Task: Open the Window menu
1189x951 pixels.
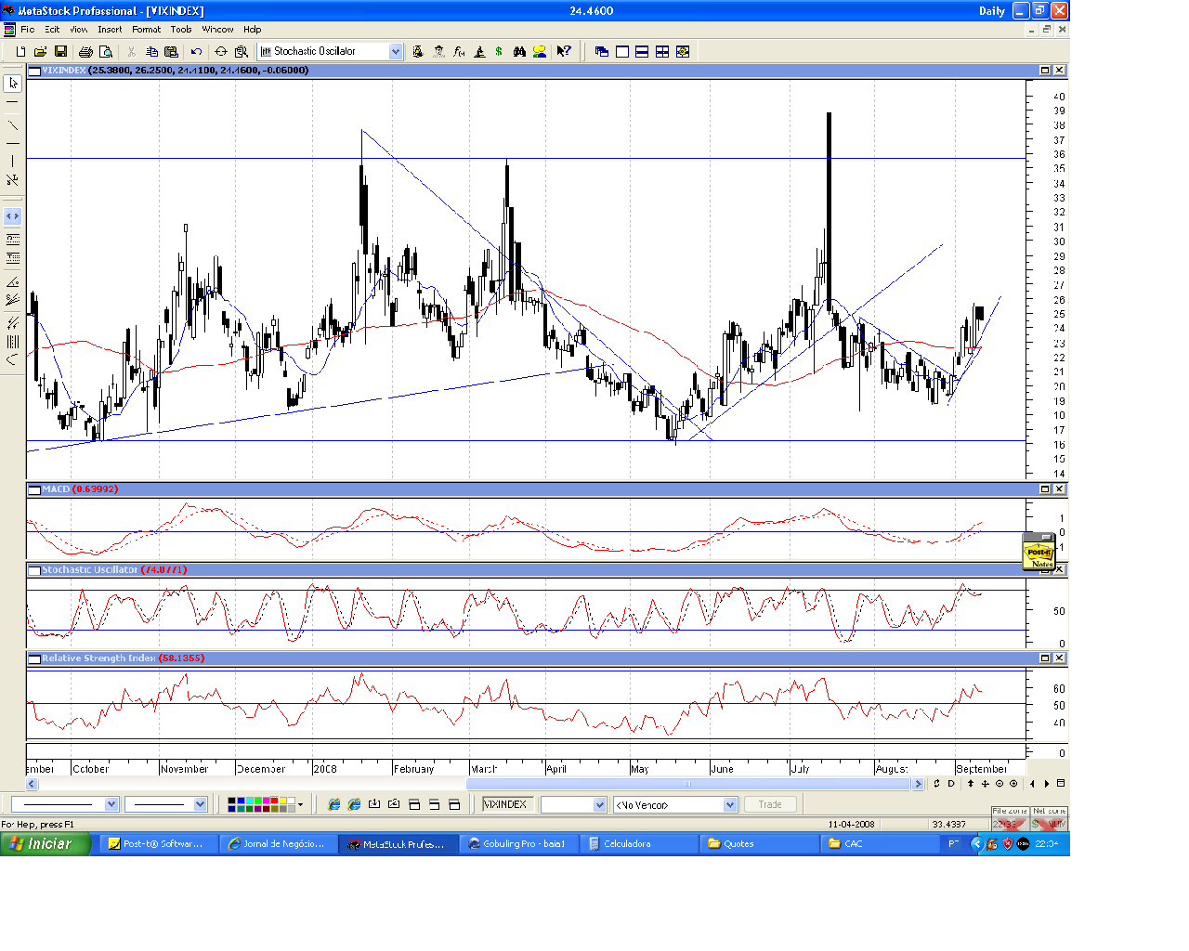Action: (x=217, y=30)
